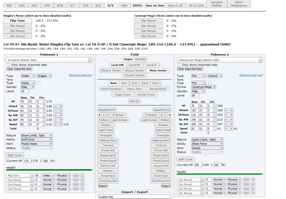
Task: Open the Other Metagames tab
Action: click(x=239, y=4)
